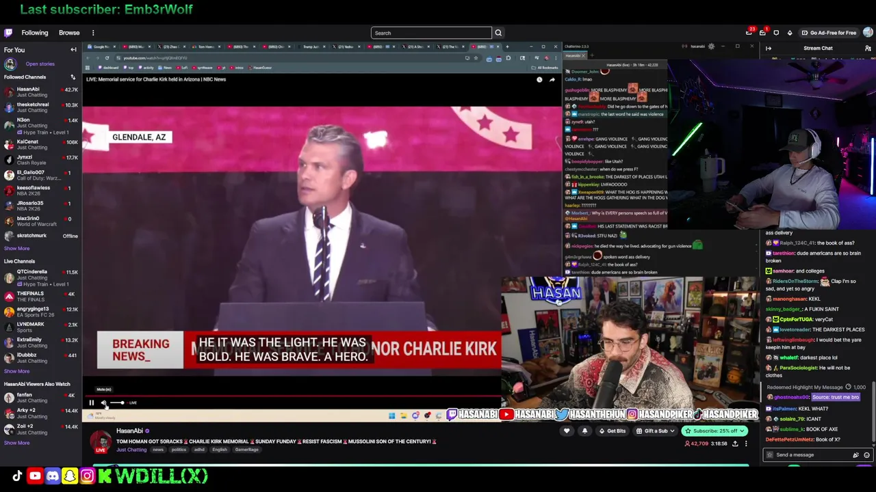876x492 pixels.
Task: Click the search magnifier button
Action: click(x=498, y=33)
